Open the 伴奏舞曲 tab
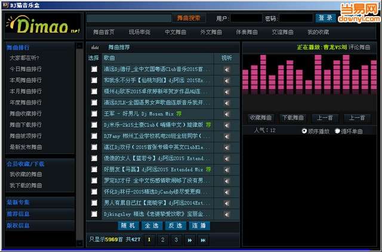 [x=247, y=32]
